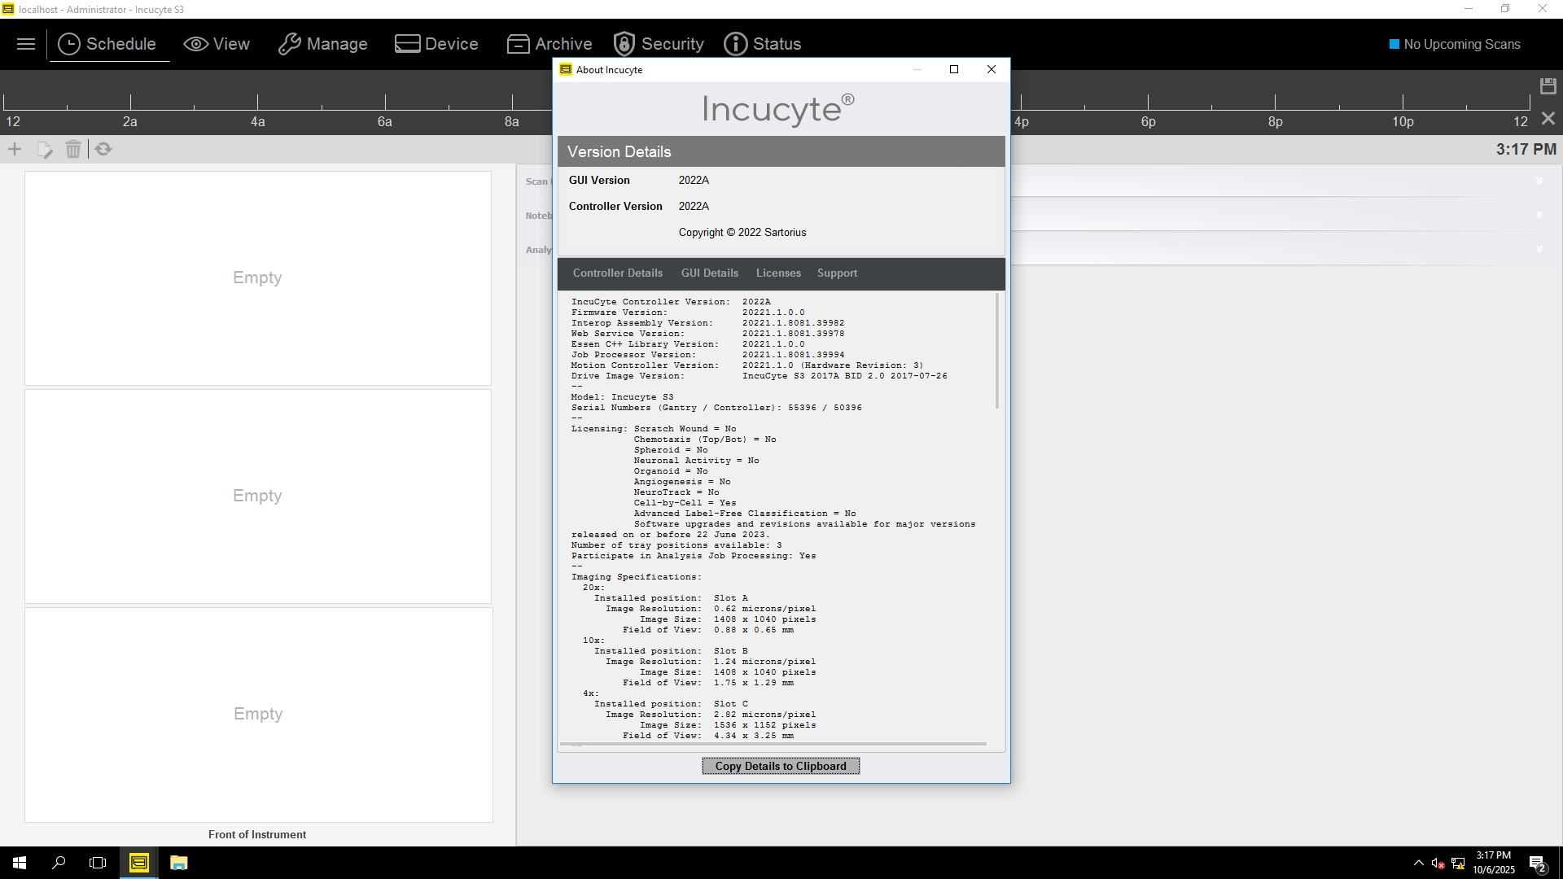Screen dimensions: 1563x879
Task: Open the hamburger menu icon
Action: pyautogui.click(x=26, y=44)
